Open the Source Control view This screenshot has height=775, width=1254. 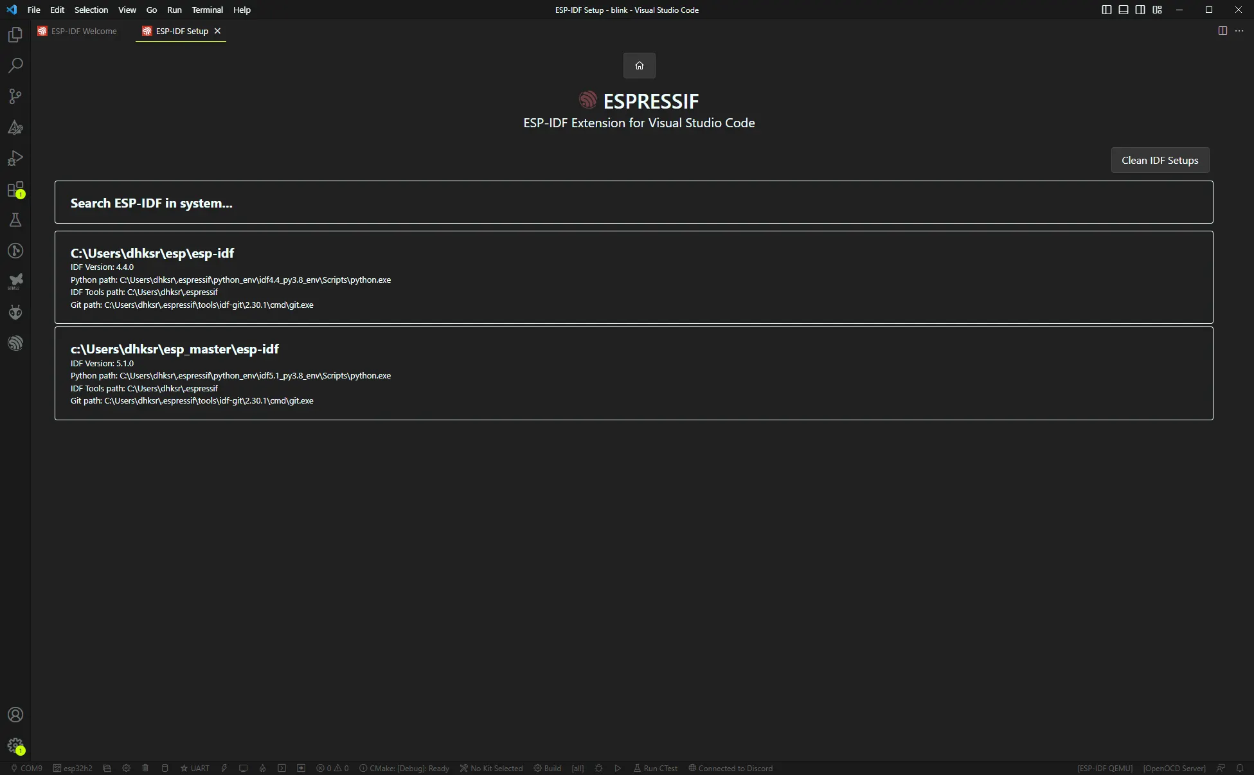[x=15, y=96]
